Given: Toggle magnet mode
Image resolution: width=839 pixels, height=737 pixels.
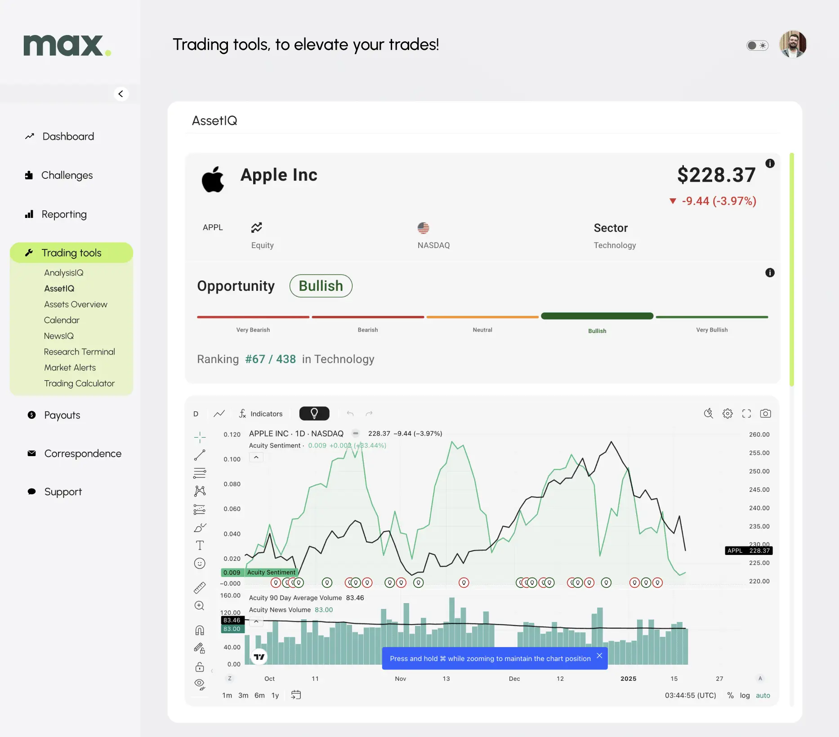Looking at the screenshot, I should point(200,630).
